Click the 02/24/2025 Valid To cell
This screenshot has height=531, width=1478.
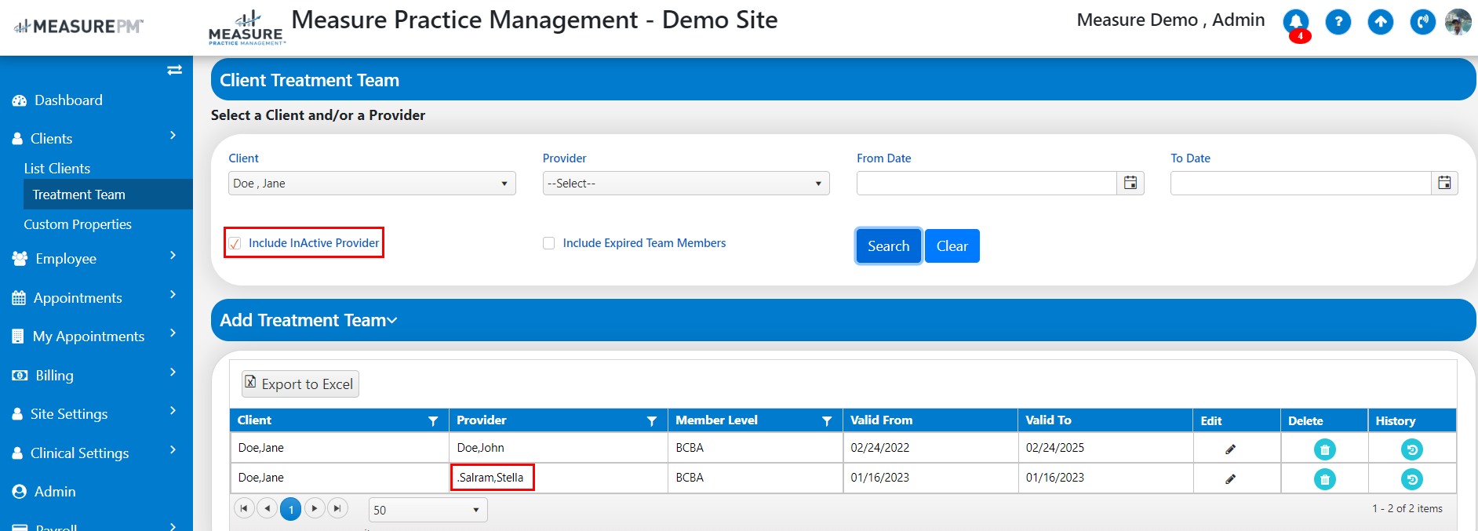(1105, 448)
